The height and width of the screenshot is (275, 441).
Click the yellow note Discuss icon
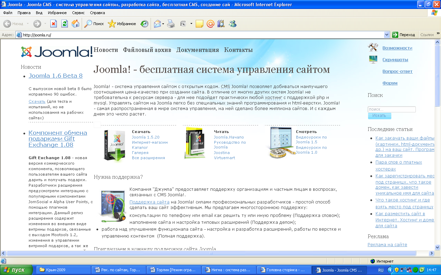pos(199,24)
